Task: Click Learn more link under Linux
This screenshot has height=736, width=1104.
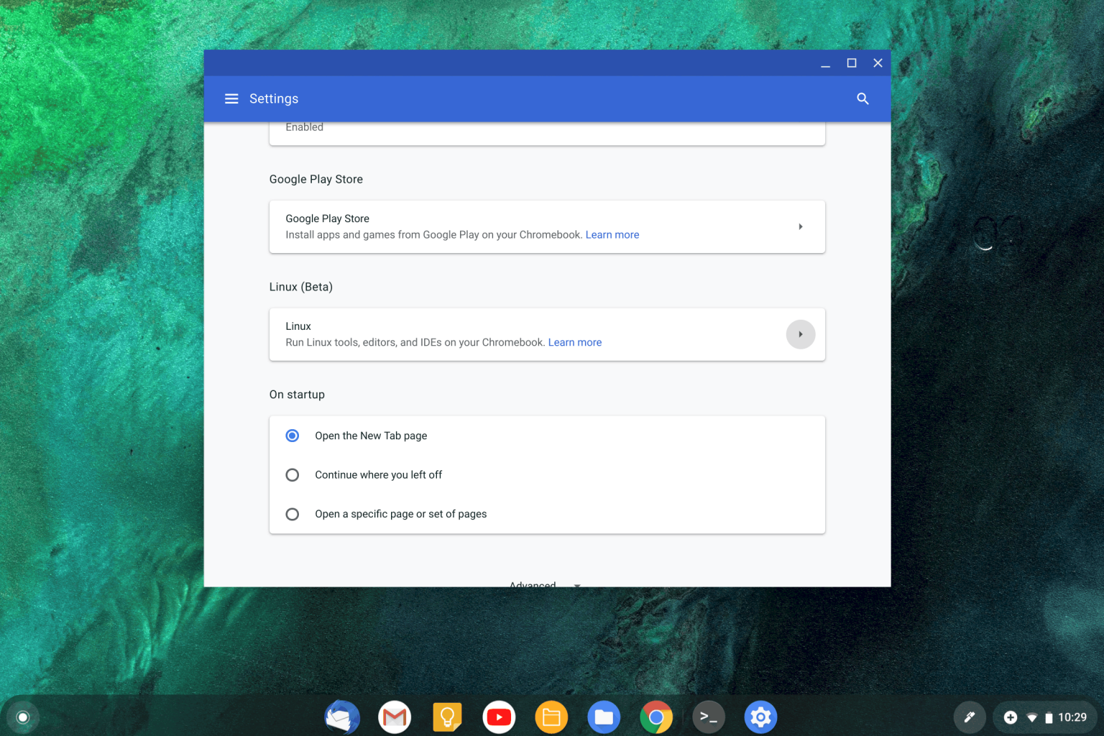Action: pos(574,343)
